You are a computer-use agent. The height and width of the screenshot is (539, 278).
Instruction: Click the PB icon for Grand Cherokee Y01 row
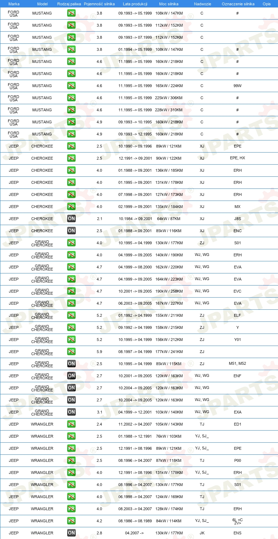pyautogui.click(x=71, y=340)
